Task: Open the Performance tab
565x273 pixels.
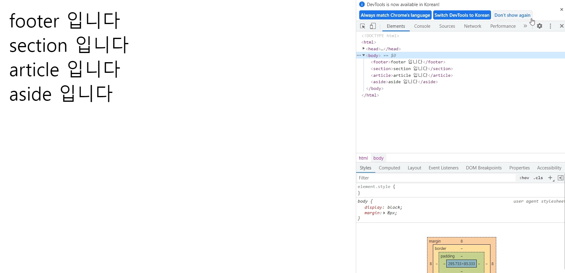Action: click(x=503, y=26)
